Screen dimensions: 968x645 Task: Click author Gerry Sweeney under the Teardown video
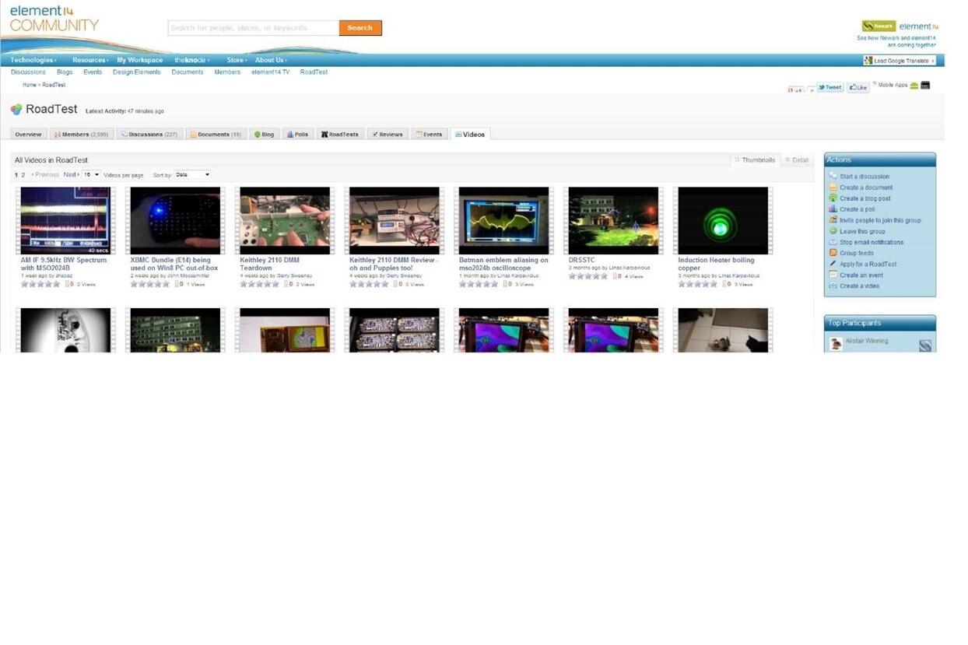[296, 275]
